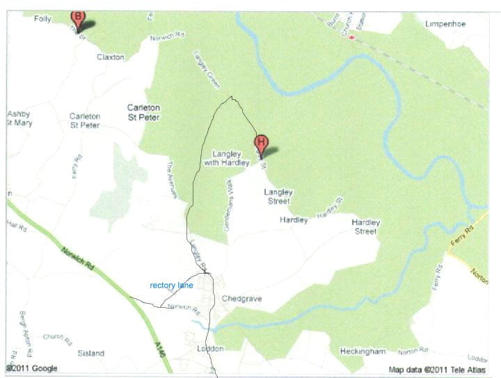Viewport: 501px width, 378px height.
Task: Select the Sisland place label
Action: 91,353
